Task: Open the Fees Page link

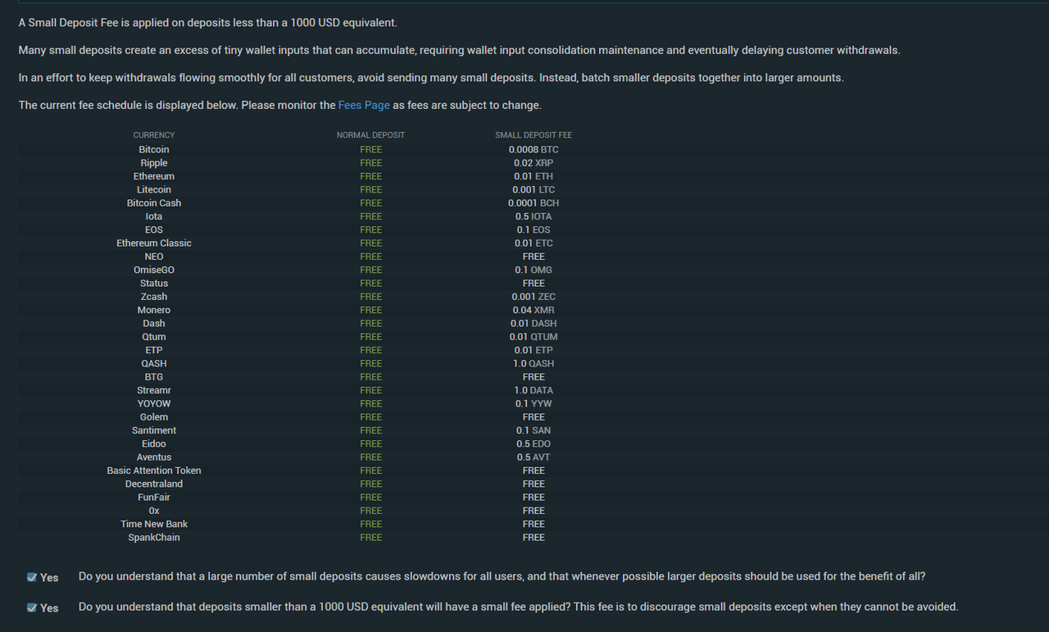Action: tap(364, 105)
